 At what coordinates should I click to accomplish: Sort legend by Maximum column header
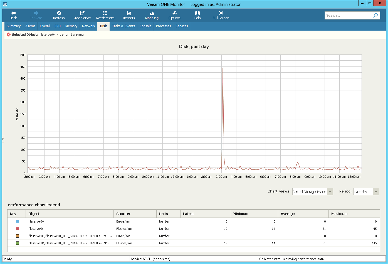click(x=354, y=214)
